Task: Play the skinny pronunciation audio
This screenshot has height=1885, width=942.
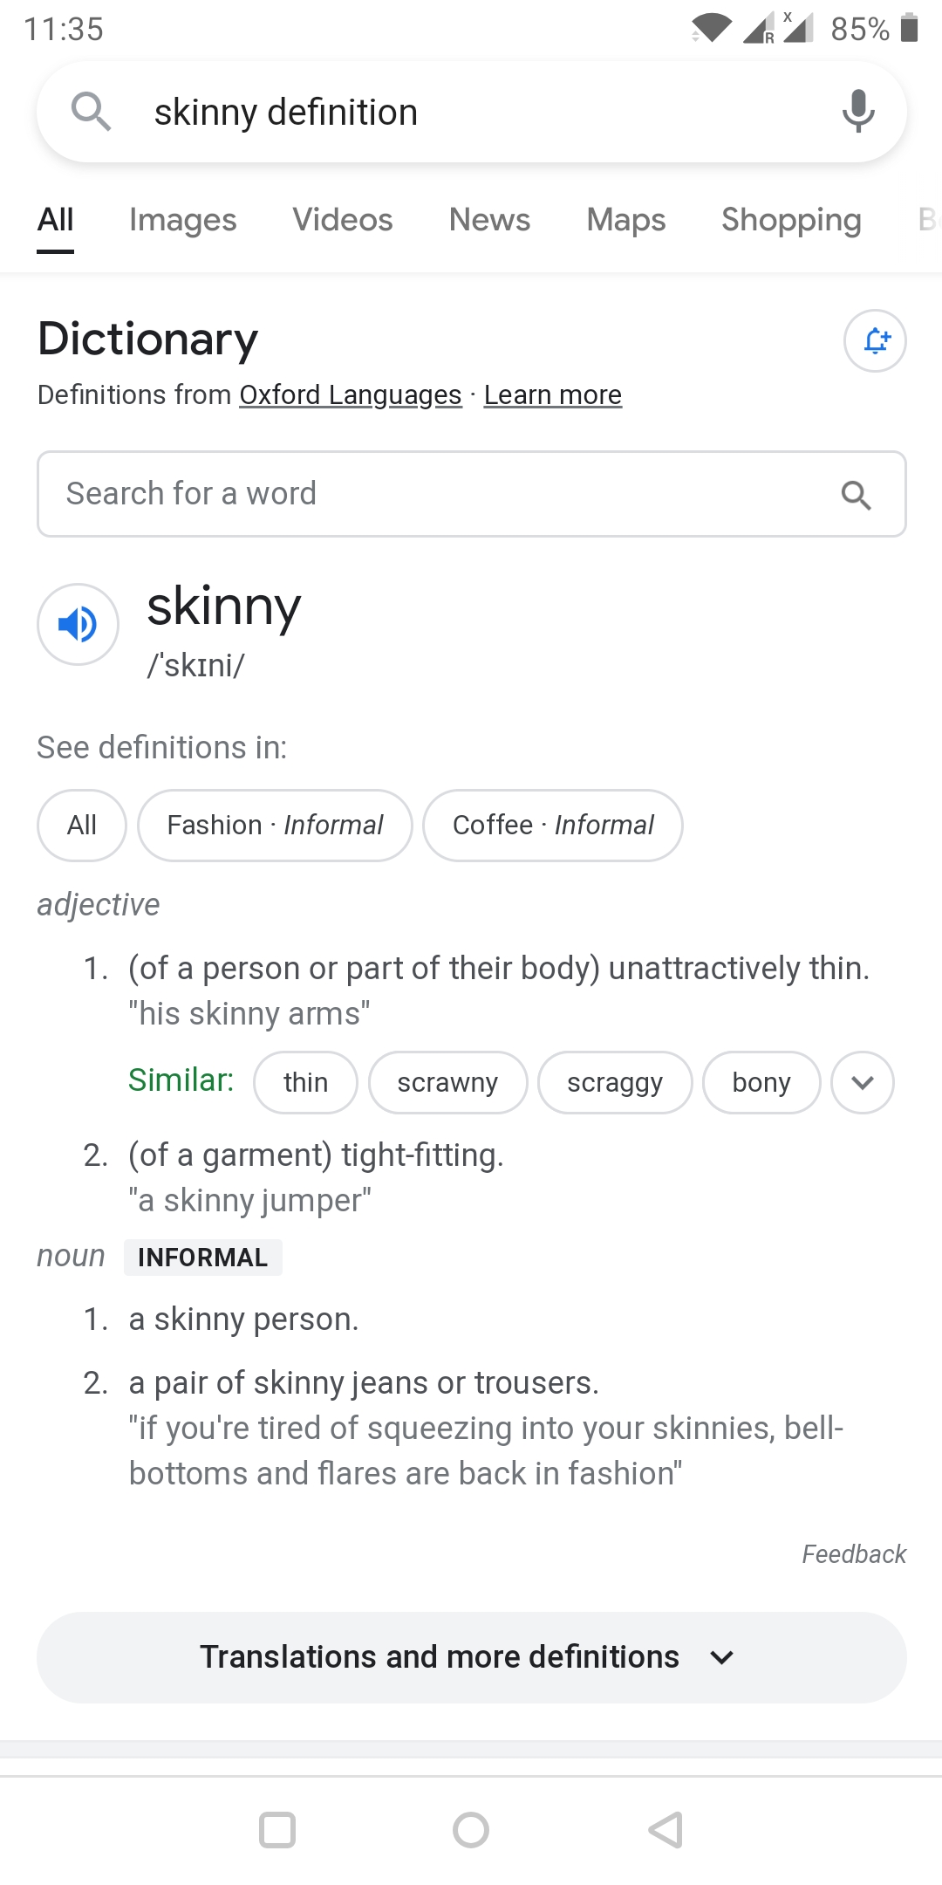Action: pyautogui.click(x=78, y=624)
